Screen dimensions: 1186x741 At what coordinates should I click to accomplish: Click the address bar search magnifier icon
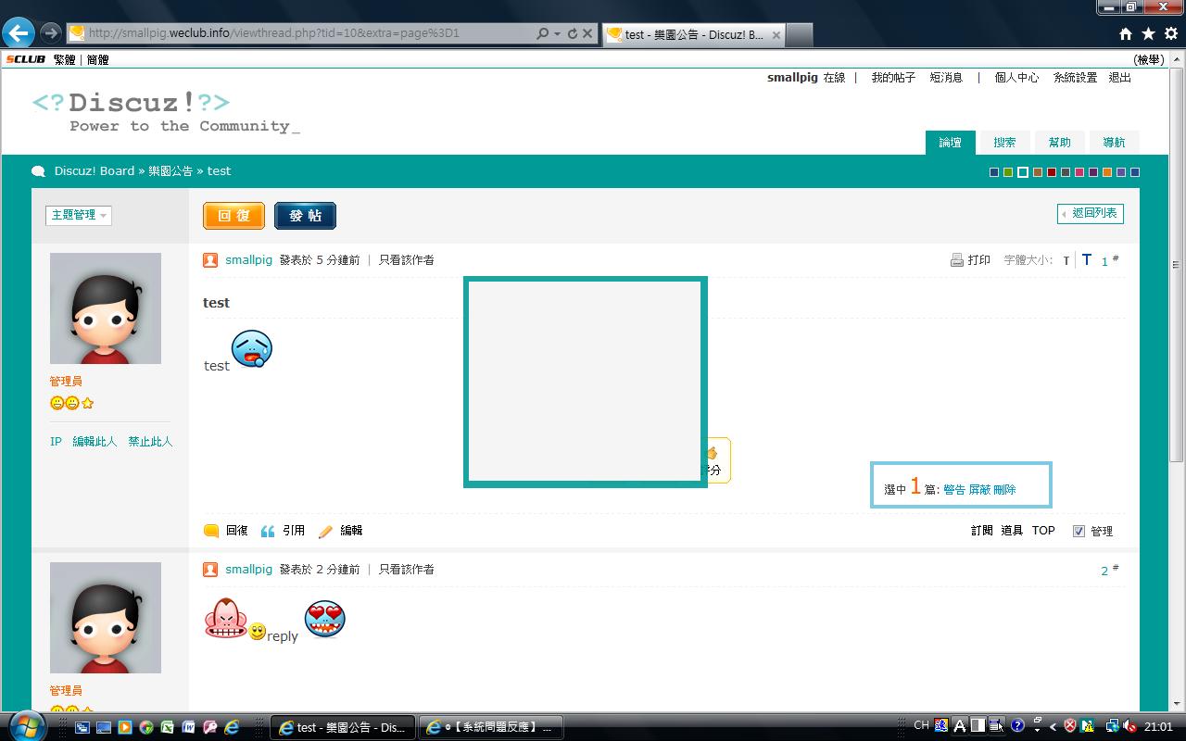pyautogui.click(x=543, y=33)
